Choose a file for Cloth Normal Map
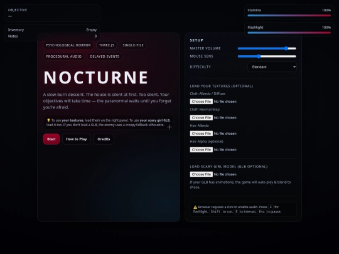Image resolution: width=339 pixels, height=254 pixels. [202, 117]
